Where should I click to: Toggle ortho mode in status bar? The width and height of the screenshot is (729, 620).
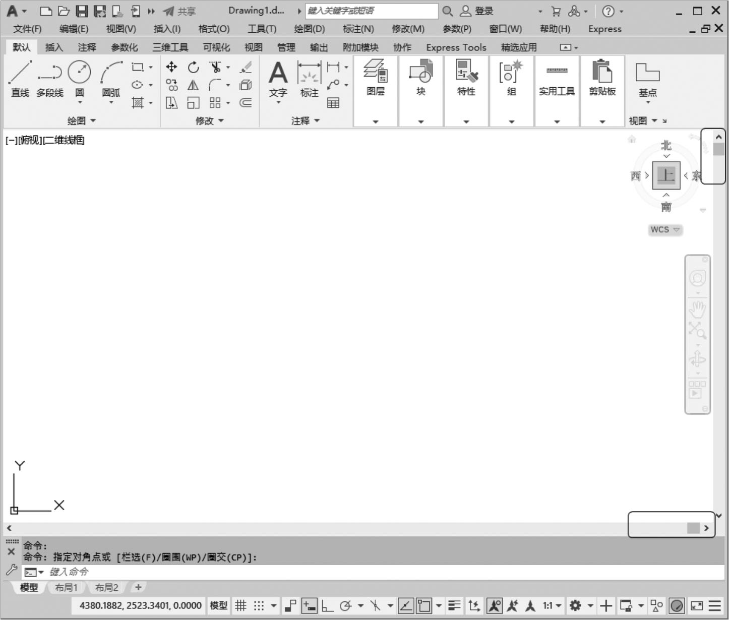click(x=328, y=605)
